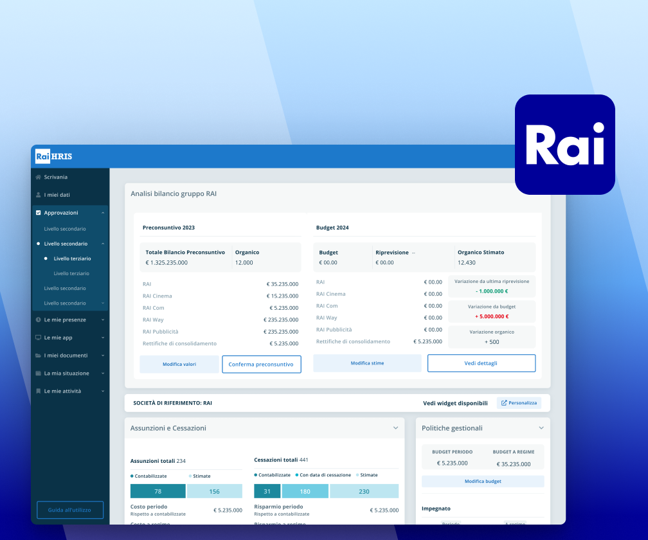Click RAI Cinema row in Preconsuntivo 2023
This screenshot has height=540, width=648.
[x=221, y=296]
